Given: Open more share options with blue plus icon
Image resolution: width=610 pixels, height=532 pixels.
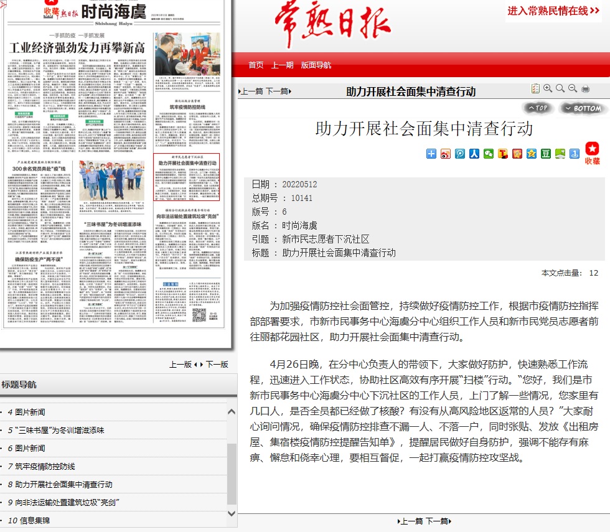Looking at the screenshot, I should (x=431, y=154).
